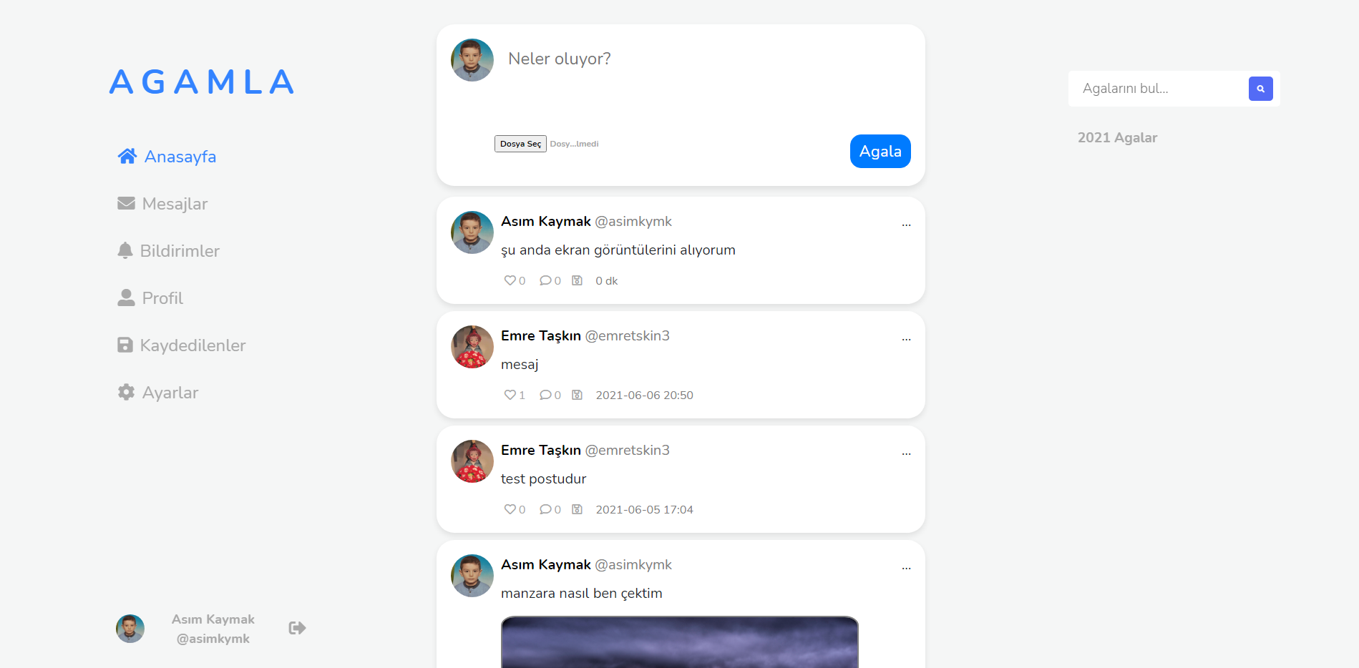1359x668 pixels.
Task: Click the logout icon beside Asım Kaymak
Action: pyautogui.click(x=297, y=628)
